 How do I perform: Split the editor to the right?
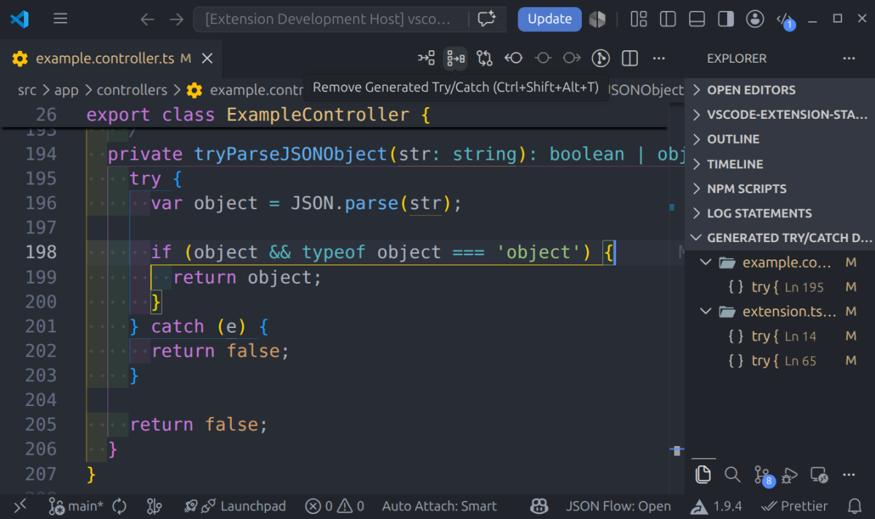point(630,58)
